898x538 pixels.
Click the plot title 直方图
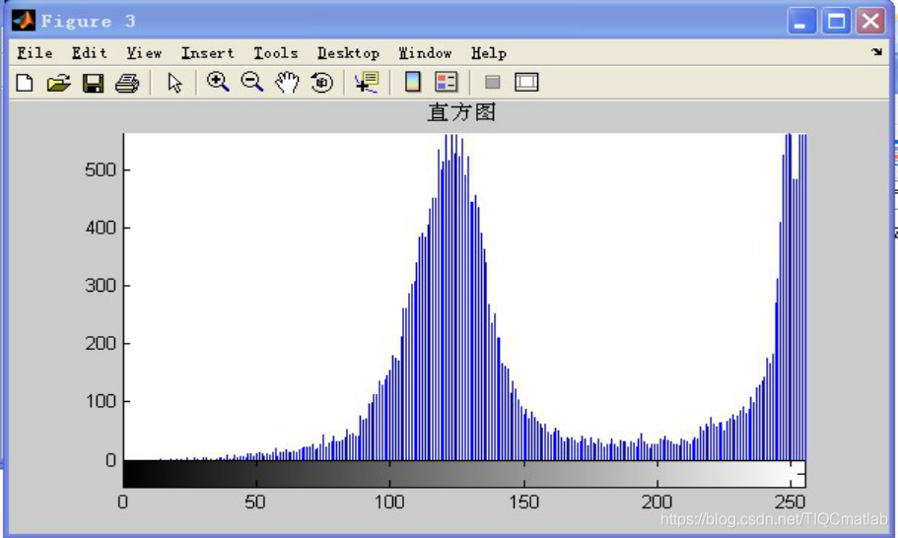pos(461,112)
